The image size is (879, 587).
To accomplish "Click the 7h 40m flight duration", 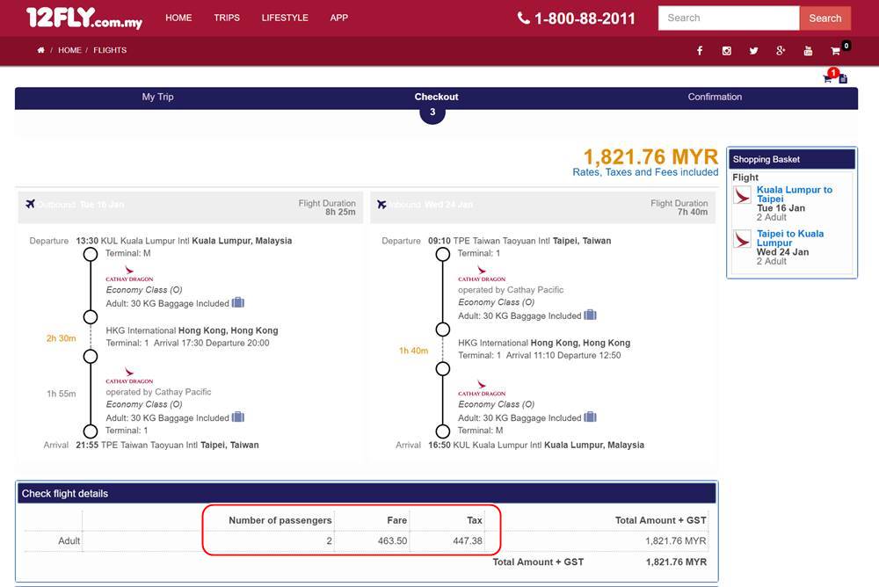I will pos(693,212).
